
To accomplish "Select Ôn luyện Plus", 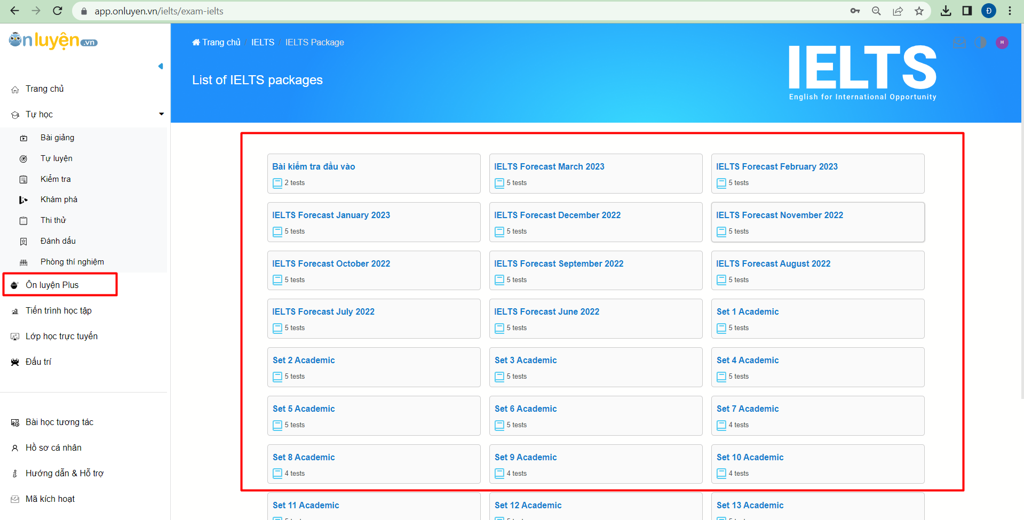I will pos(52,285).
